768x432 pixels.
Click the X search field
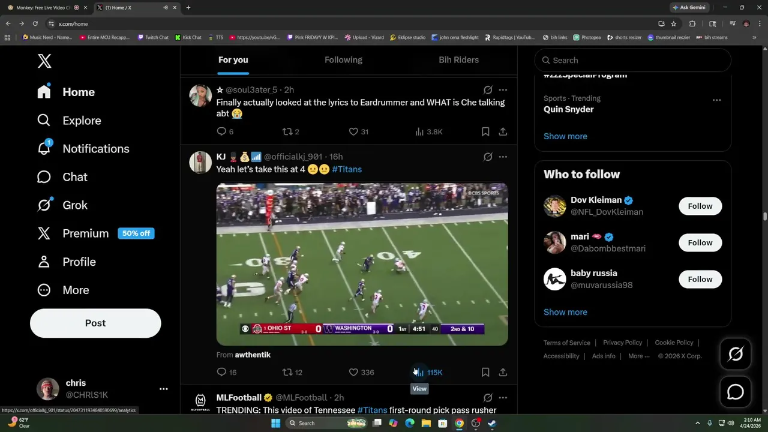[x=633, y=60]
